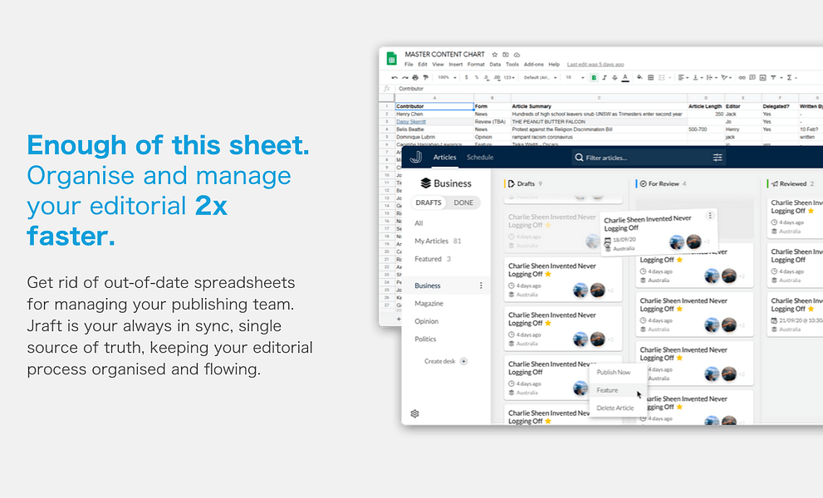Switch to the Schedule tab in Jraft
823x498 pixels.
480,158
